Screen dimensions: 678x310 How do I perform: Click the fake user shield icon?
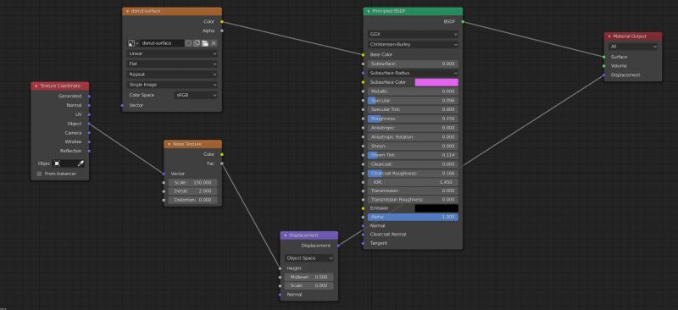coord(188,43)
